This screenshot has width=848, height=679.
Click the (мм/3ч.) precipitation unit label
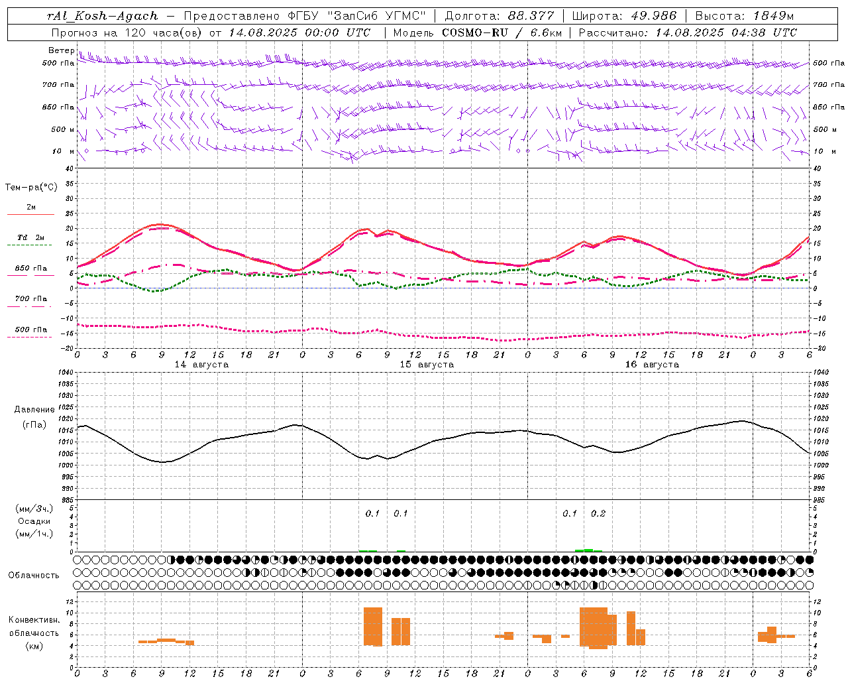34,509
